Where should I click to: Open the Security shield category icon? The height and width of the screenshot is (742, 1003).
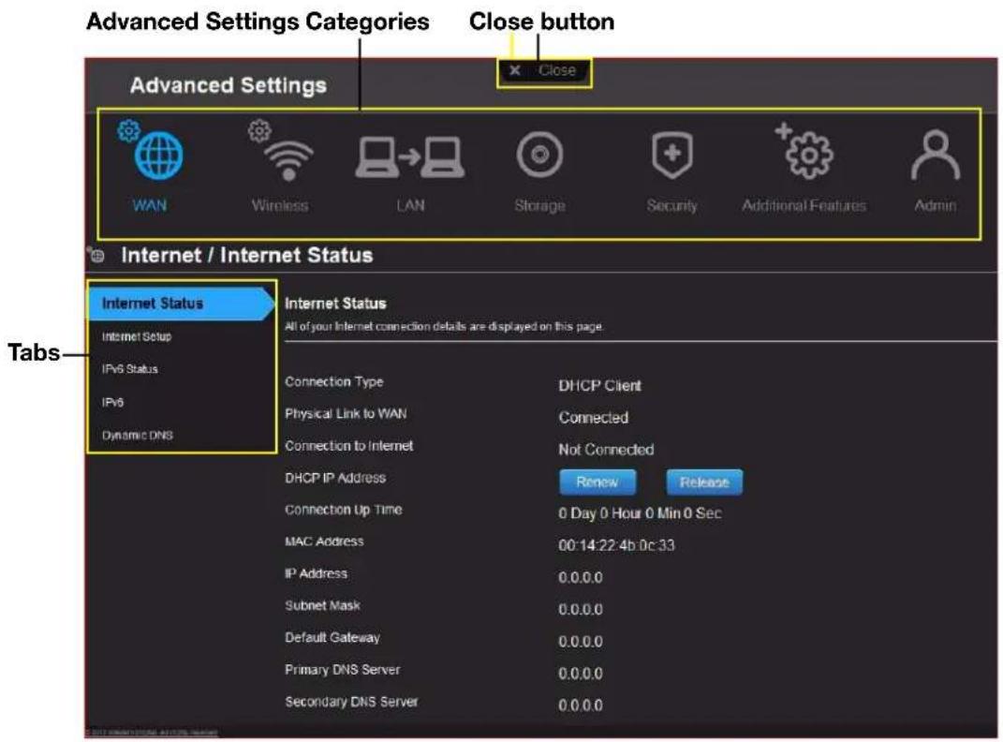[x=671, y=155]
